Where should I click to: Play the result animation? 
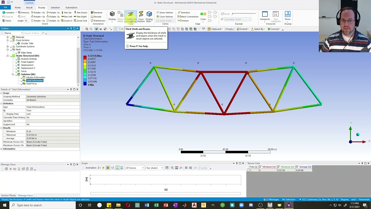tap(103, 168)
